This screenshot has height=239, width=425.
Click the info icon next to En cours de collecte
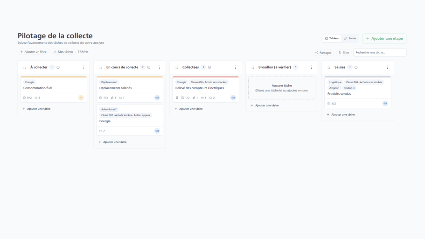click(149, 67)
